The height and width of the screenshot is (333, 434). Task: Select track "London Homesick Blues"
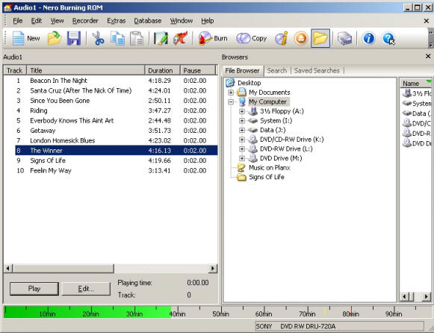point(62,140)
